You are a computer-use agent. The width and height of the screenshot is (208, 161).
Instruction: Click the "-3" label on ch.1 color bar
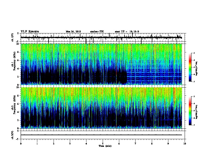pos(194,53)
